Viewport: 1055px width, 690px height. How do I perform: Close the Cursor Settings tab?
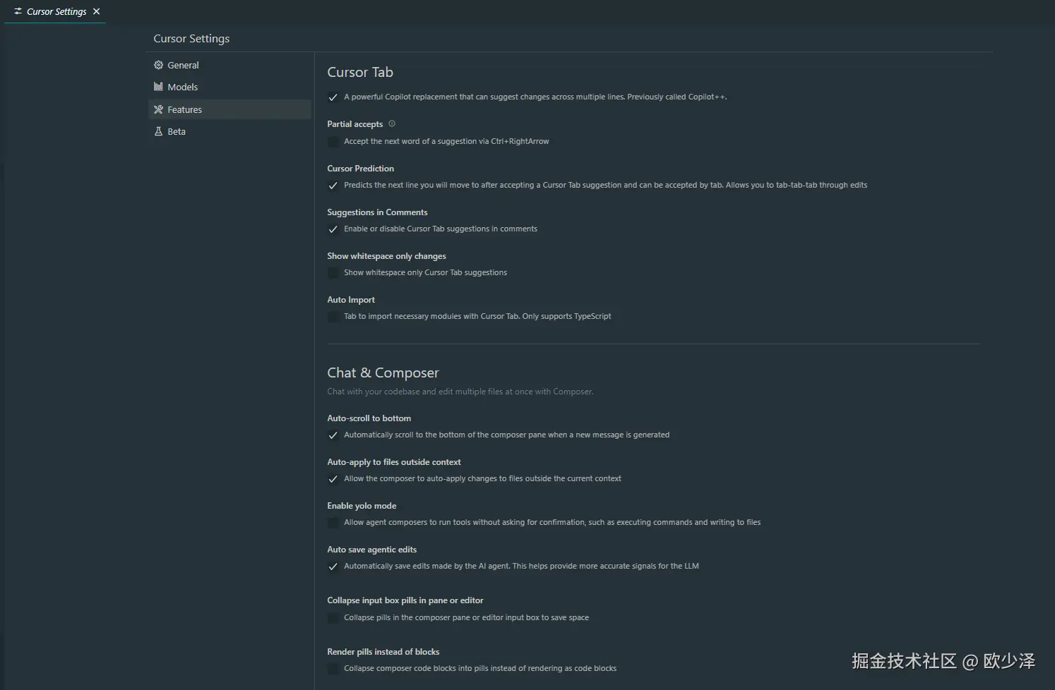pos(97,11)
